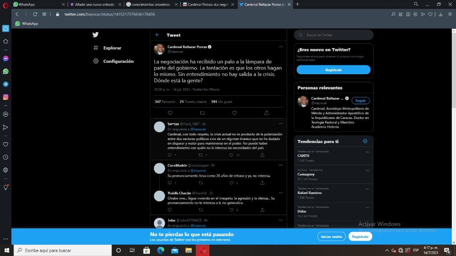Open Messenger from the Opera sidebar

click(5, 59)
